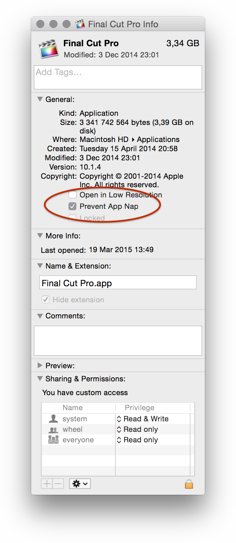Collapse the Sharing & Permissions section
Screen dimensions: 236x543
tap(40, 378)
